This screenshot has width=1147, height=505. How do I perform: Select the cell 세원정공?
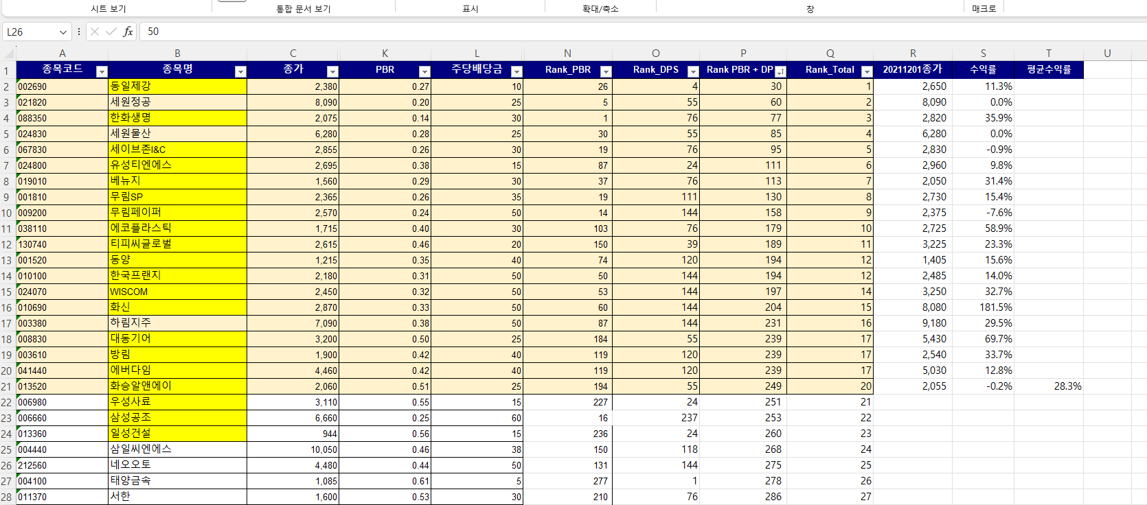point(177,102)
